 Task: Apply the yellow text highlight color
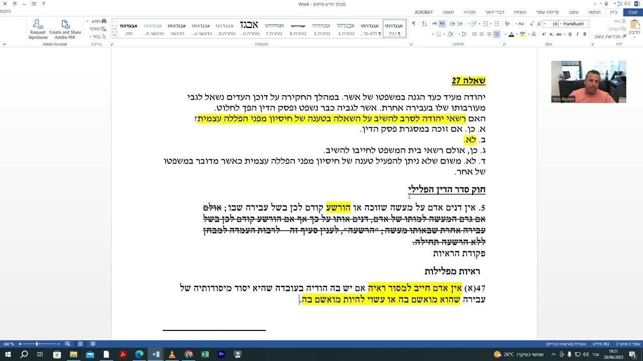pos(522,34)
